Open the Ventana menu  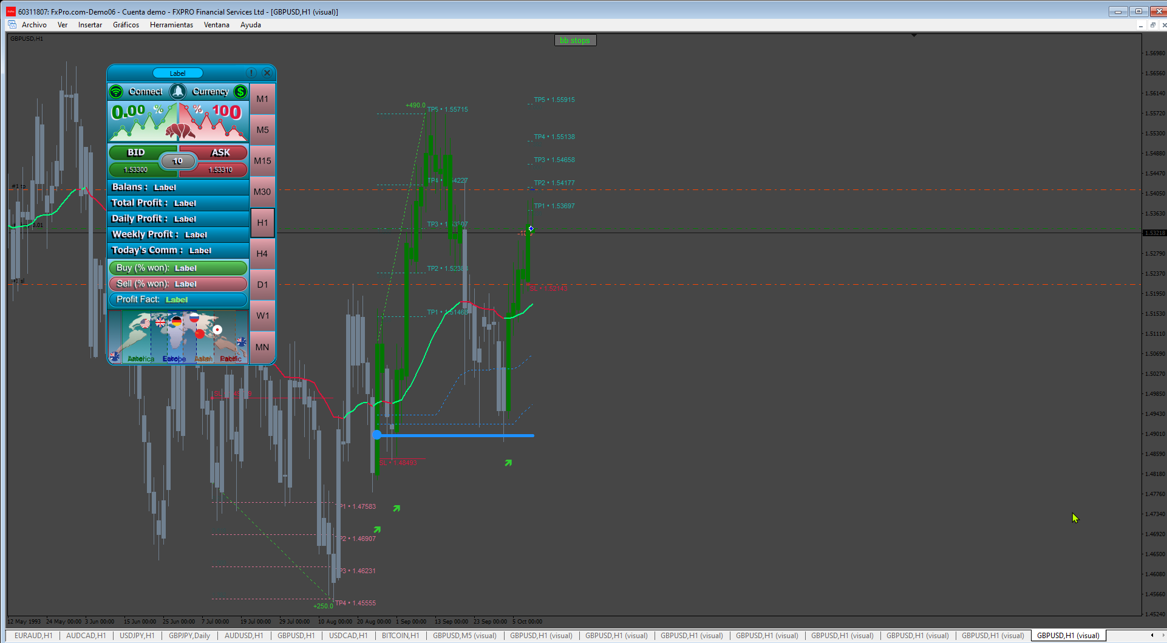[216, 25]
